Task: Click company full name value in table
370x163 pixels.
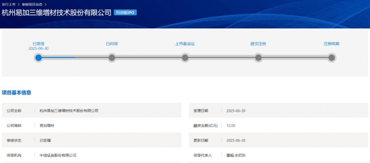Action: 69,111
